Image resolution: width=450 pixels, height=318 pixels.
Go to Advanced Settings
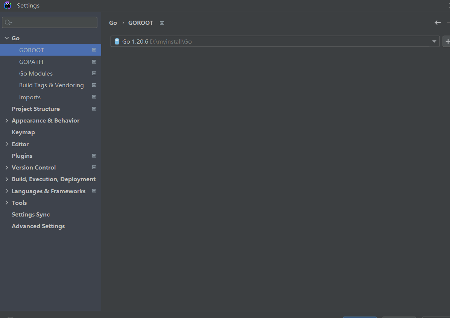(x=38, y=226)
